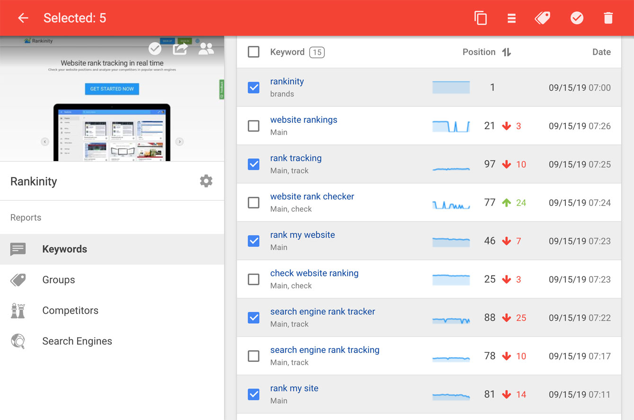This screenshot has height=420, width=634.
Task: Check the website rank checker checkbox
Action: [x=254, y=202]
